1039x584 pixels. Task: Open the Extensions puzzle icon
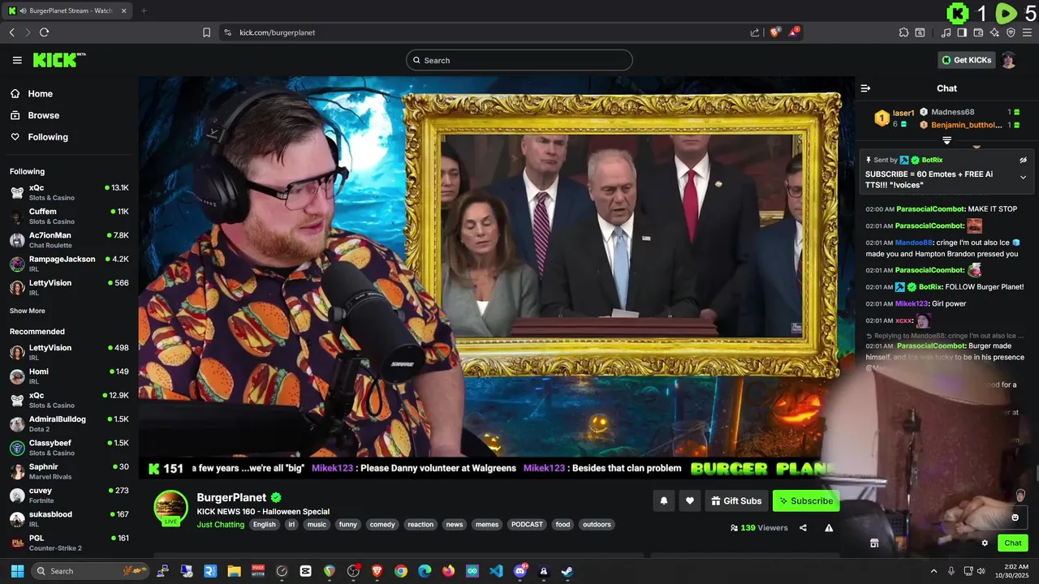pos(903,32)
